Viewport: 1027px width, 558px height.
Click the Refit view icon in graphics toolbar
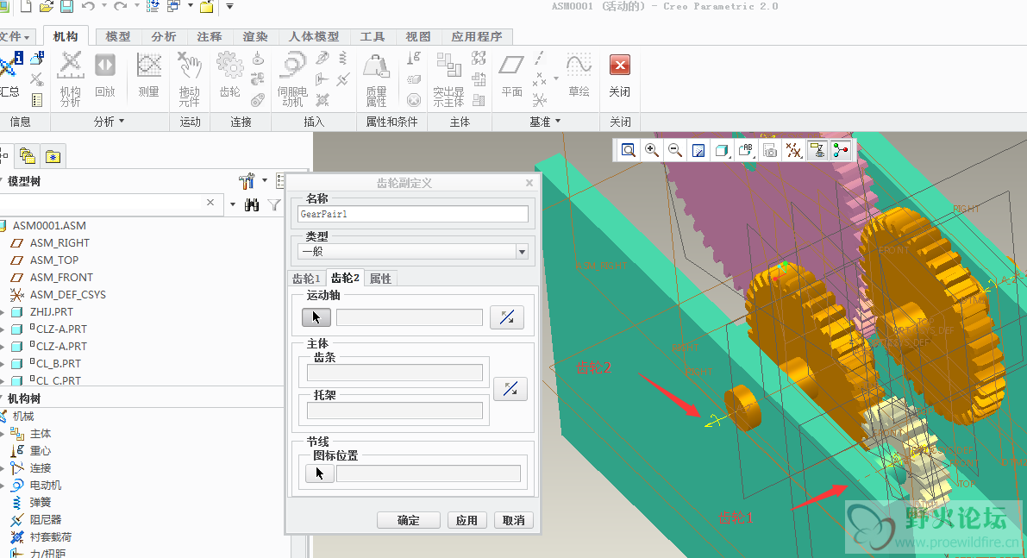pyautogui.click(x=628, y=151)
